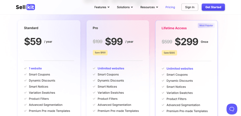Screen dimensions: 241x116
Task: Click checkmark beside Standard's Advanced Segmentation
Action: coord(25,105)
